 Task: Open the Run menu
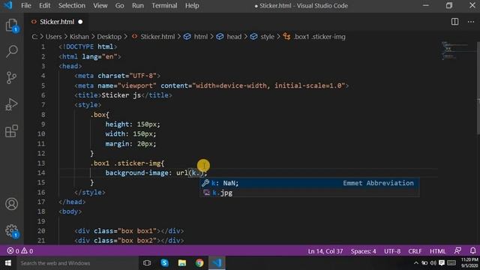coord(138,5)
